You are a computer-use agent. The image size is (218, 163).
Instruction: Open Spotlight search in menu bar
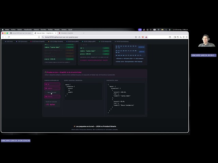coord(166,30)
